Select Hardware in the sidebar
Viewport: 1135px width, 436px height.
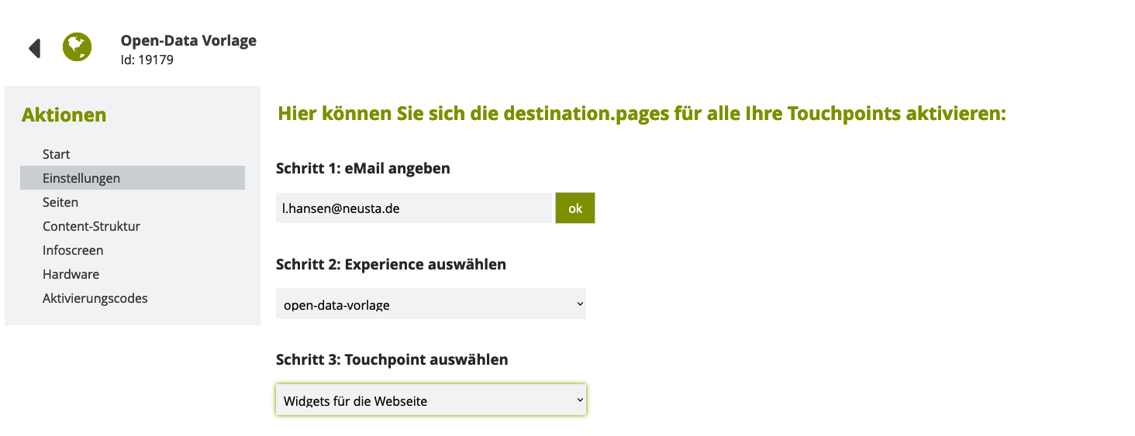coord(133,274)
